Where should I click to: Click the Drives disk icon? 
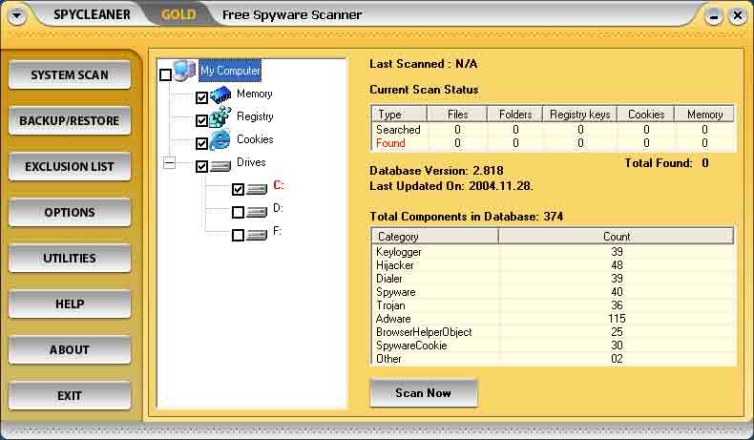220,166
